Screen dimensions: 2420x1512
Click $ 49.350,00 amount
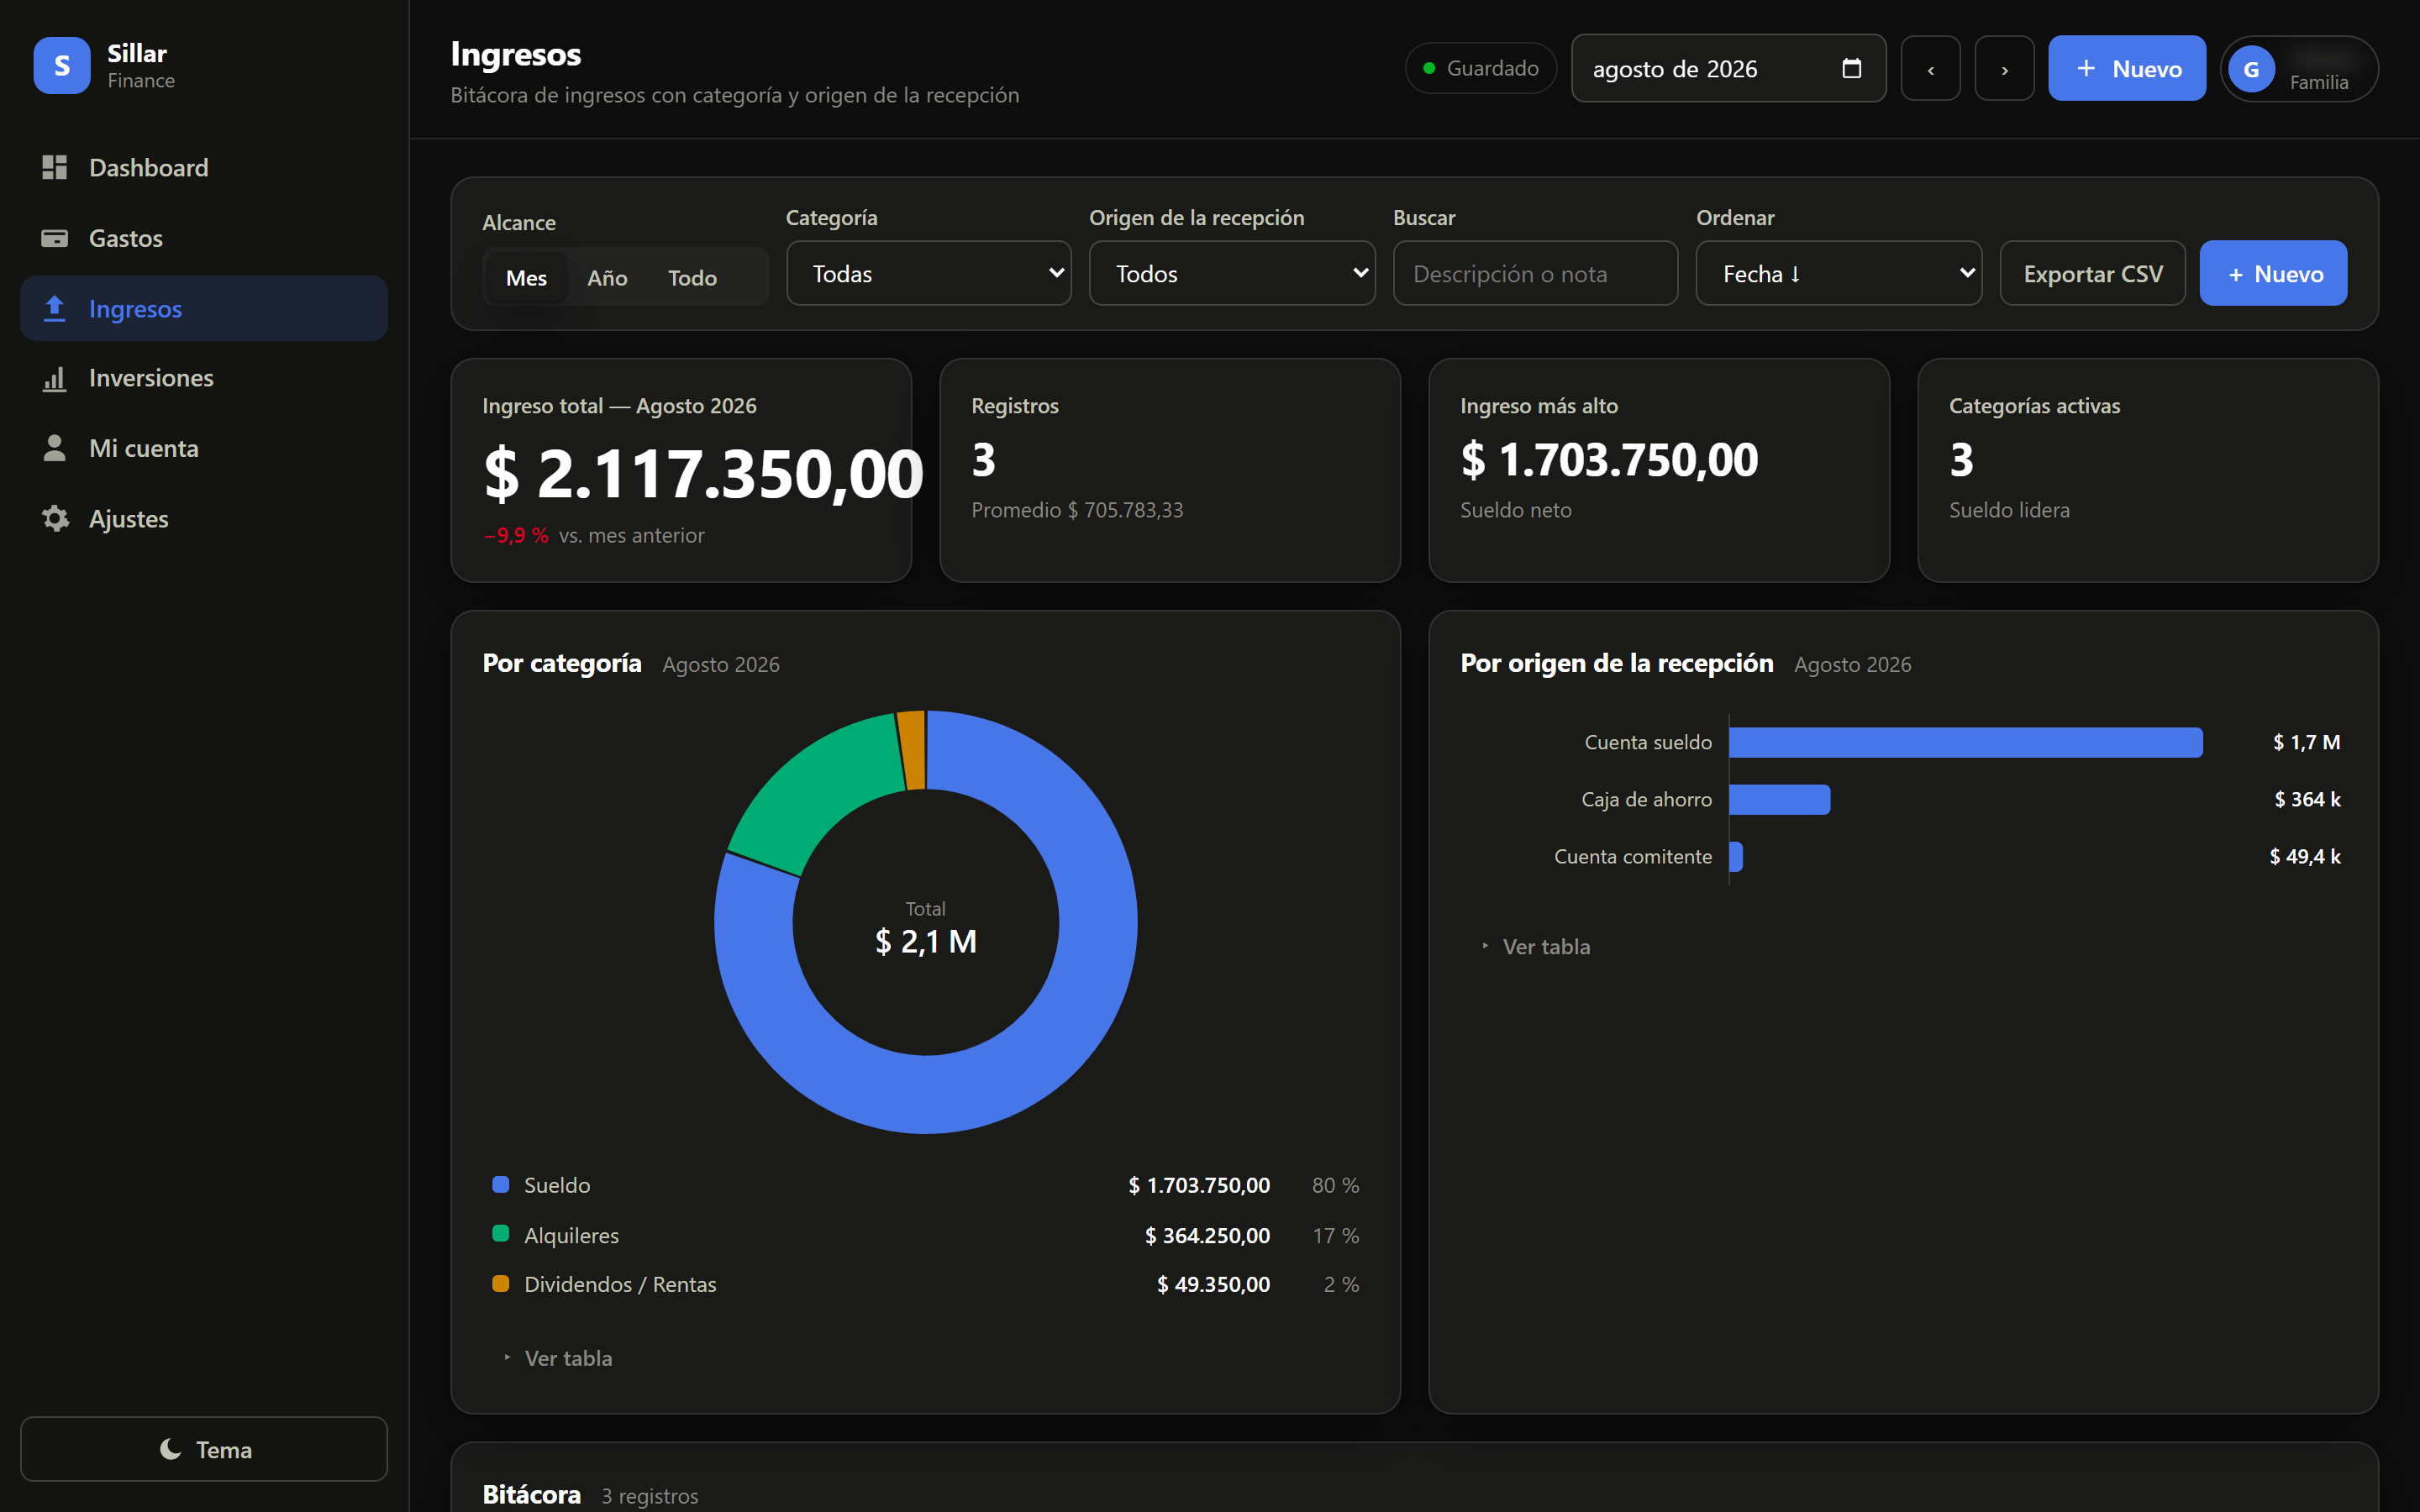coord(1213,1284)
